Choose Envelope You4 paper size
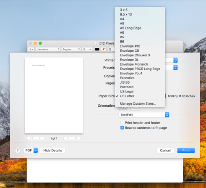206x188 pixels. point(140,73)
